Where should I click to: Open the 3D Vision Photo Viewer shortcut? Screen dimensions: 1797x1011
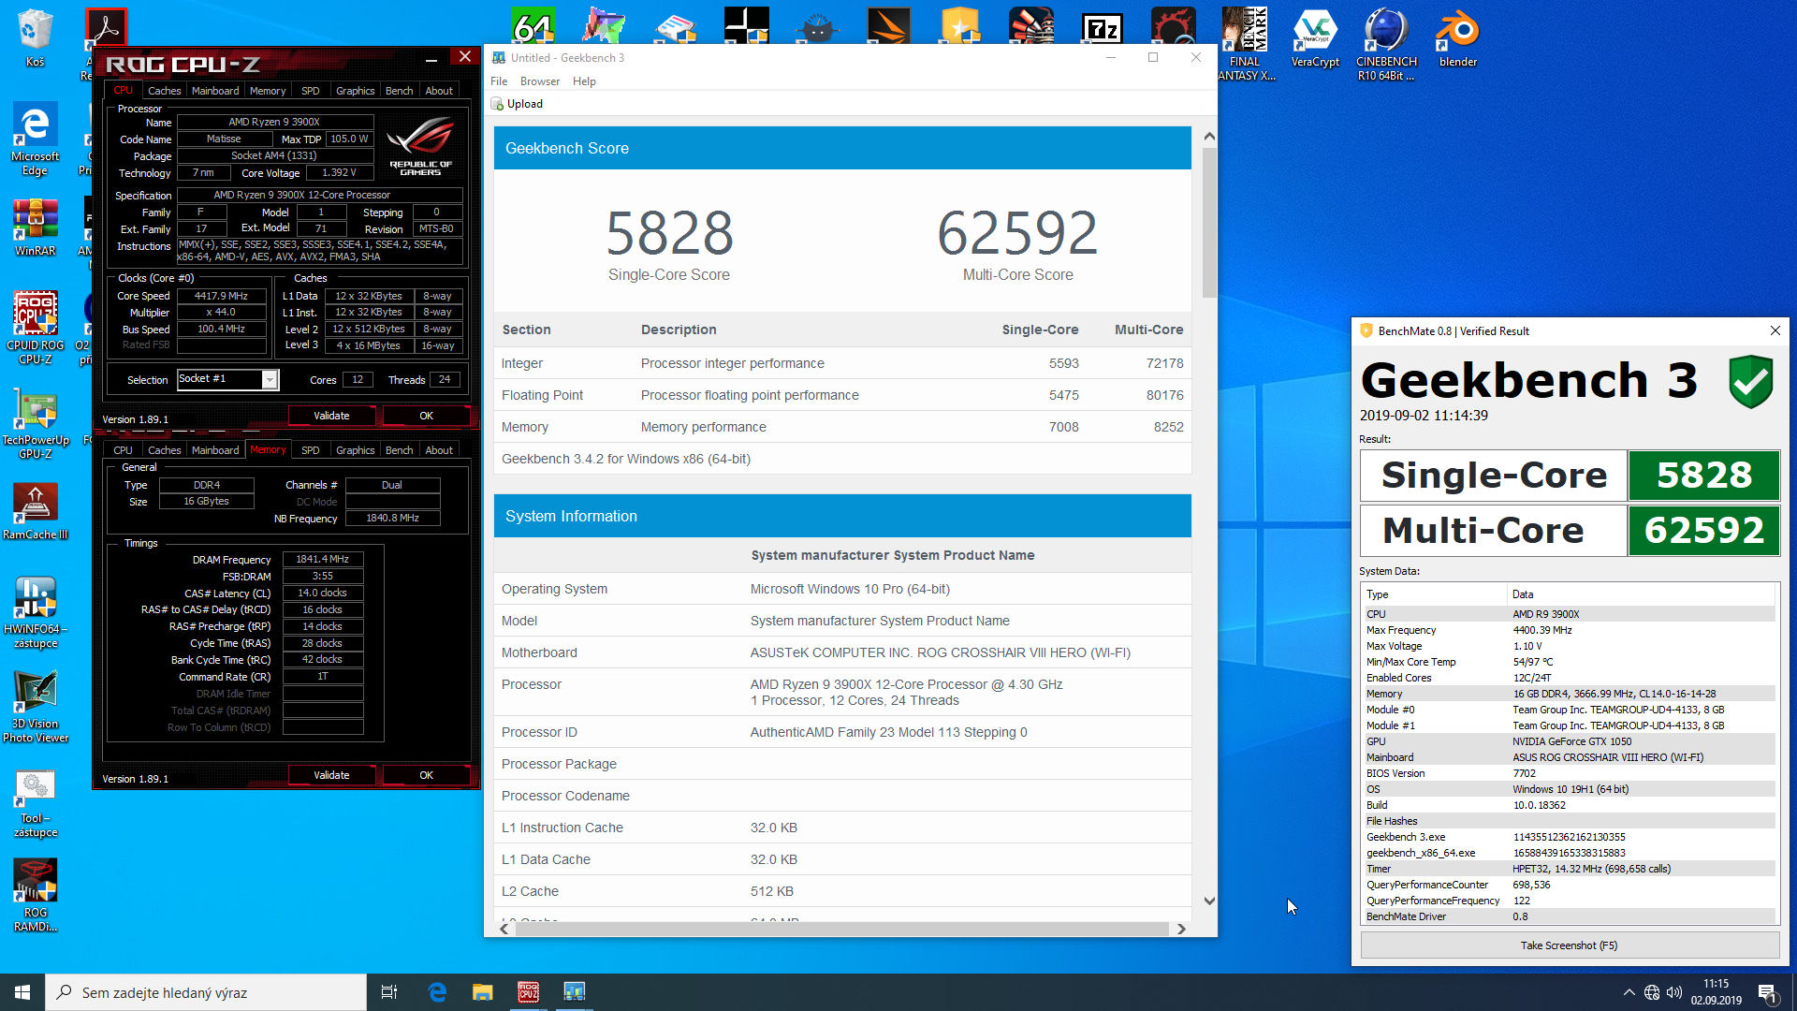click(36, 707)
